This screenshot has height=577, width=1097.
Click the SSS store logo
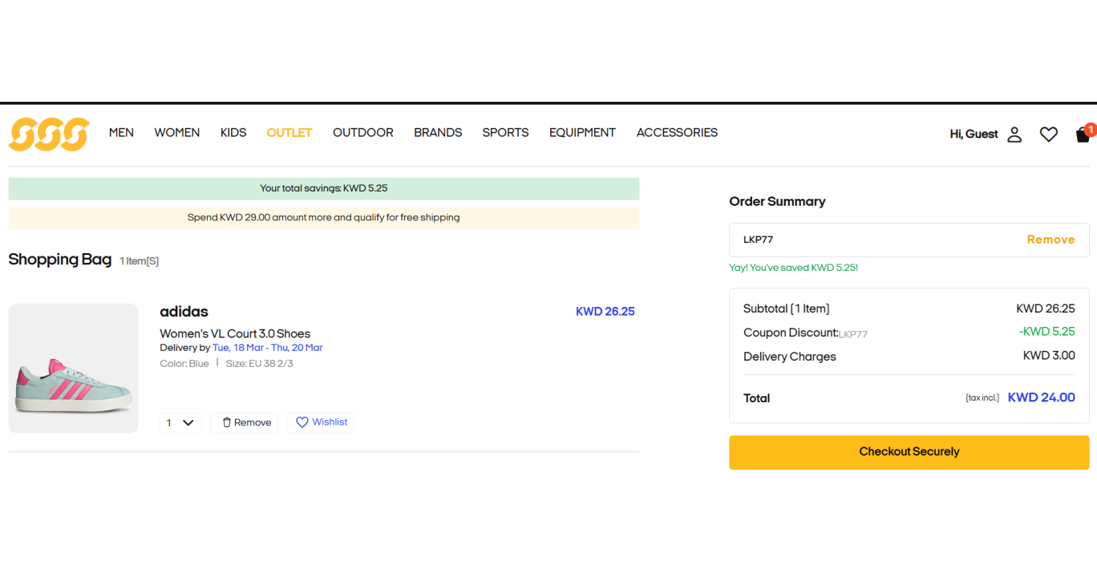(49, 134)
